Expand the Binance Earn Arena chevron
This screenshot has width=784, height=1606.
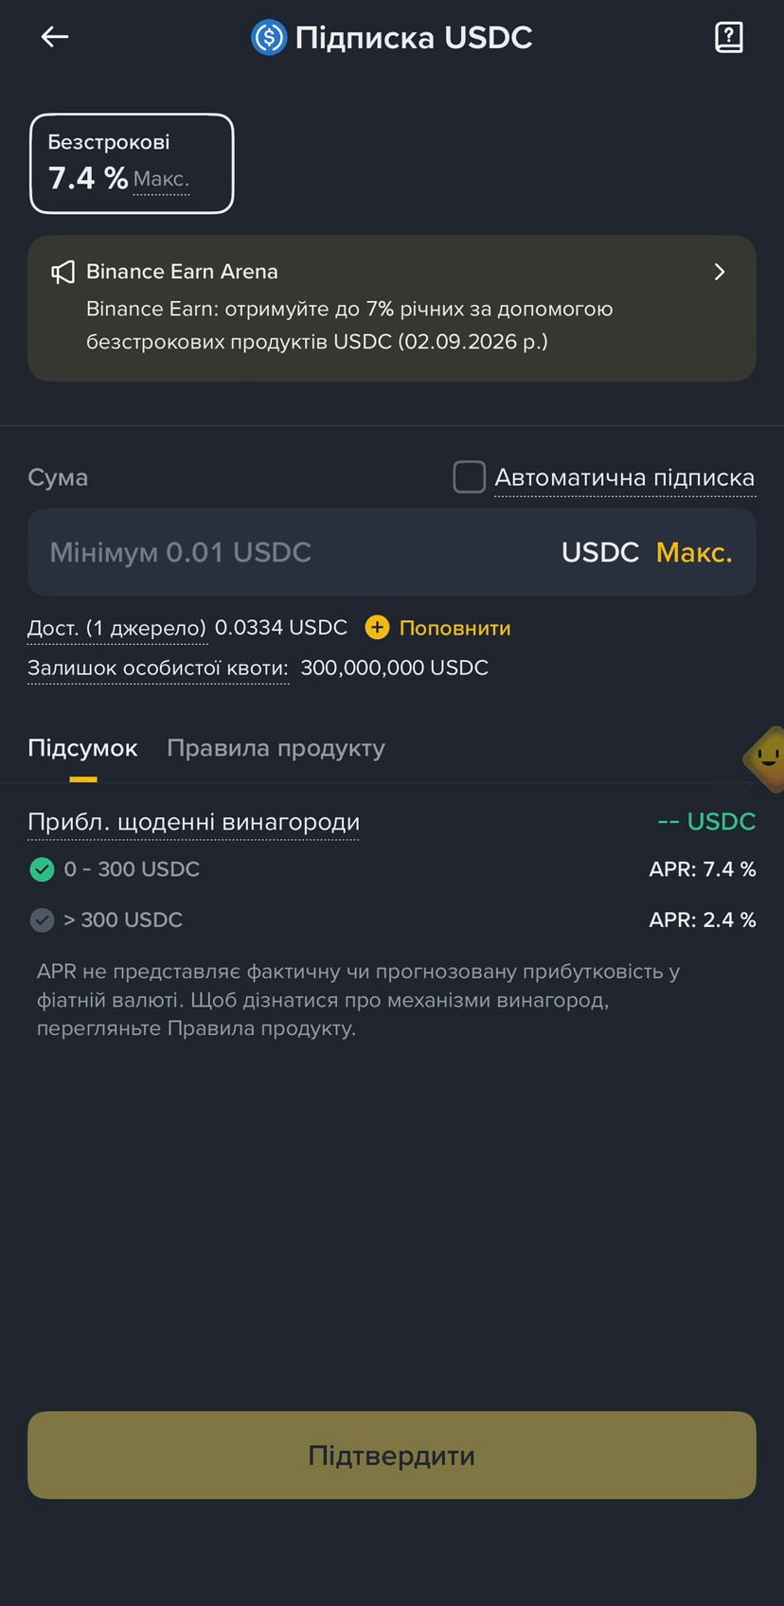720,272
